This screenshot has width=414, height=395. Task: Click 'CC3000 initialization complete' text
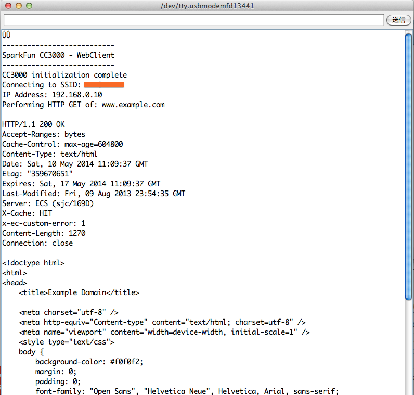pyautogui.click(x=64, y=75)
